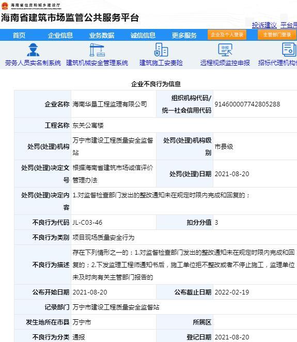Select publication end date 2022-02-19

pos(232,292)
